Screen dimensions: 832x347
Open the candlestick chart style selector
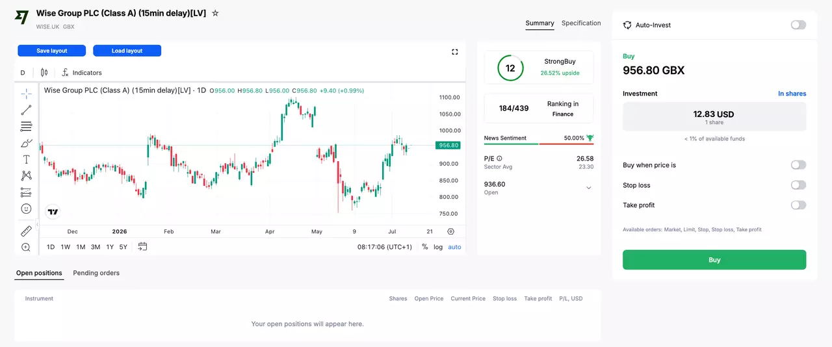click(x=44, y=73)
